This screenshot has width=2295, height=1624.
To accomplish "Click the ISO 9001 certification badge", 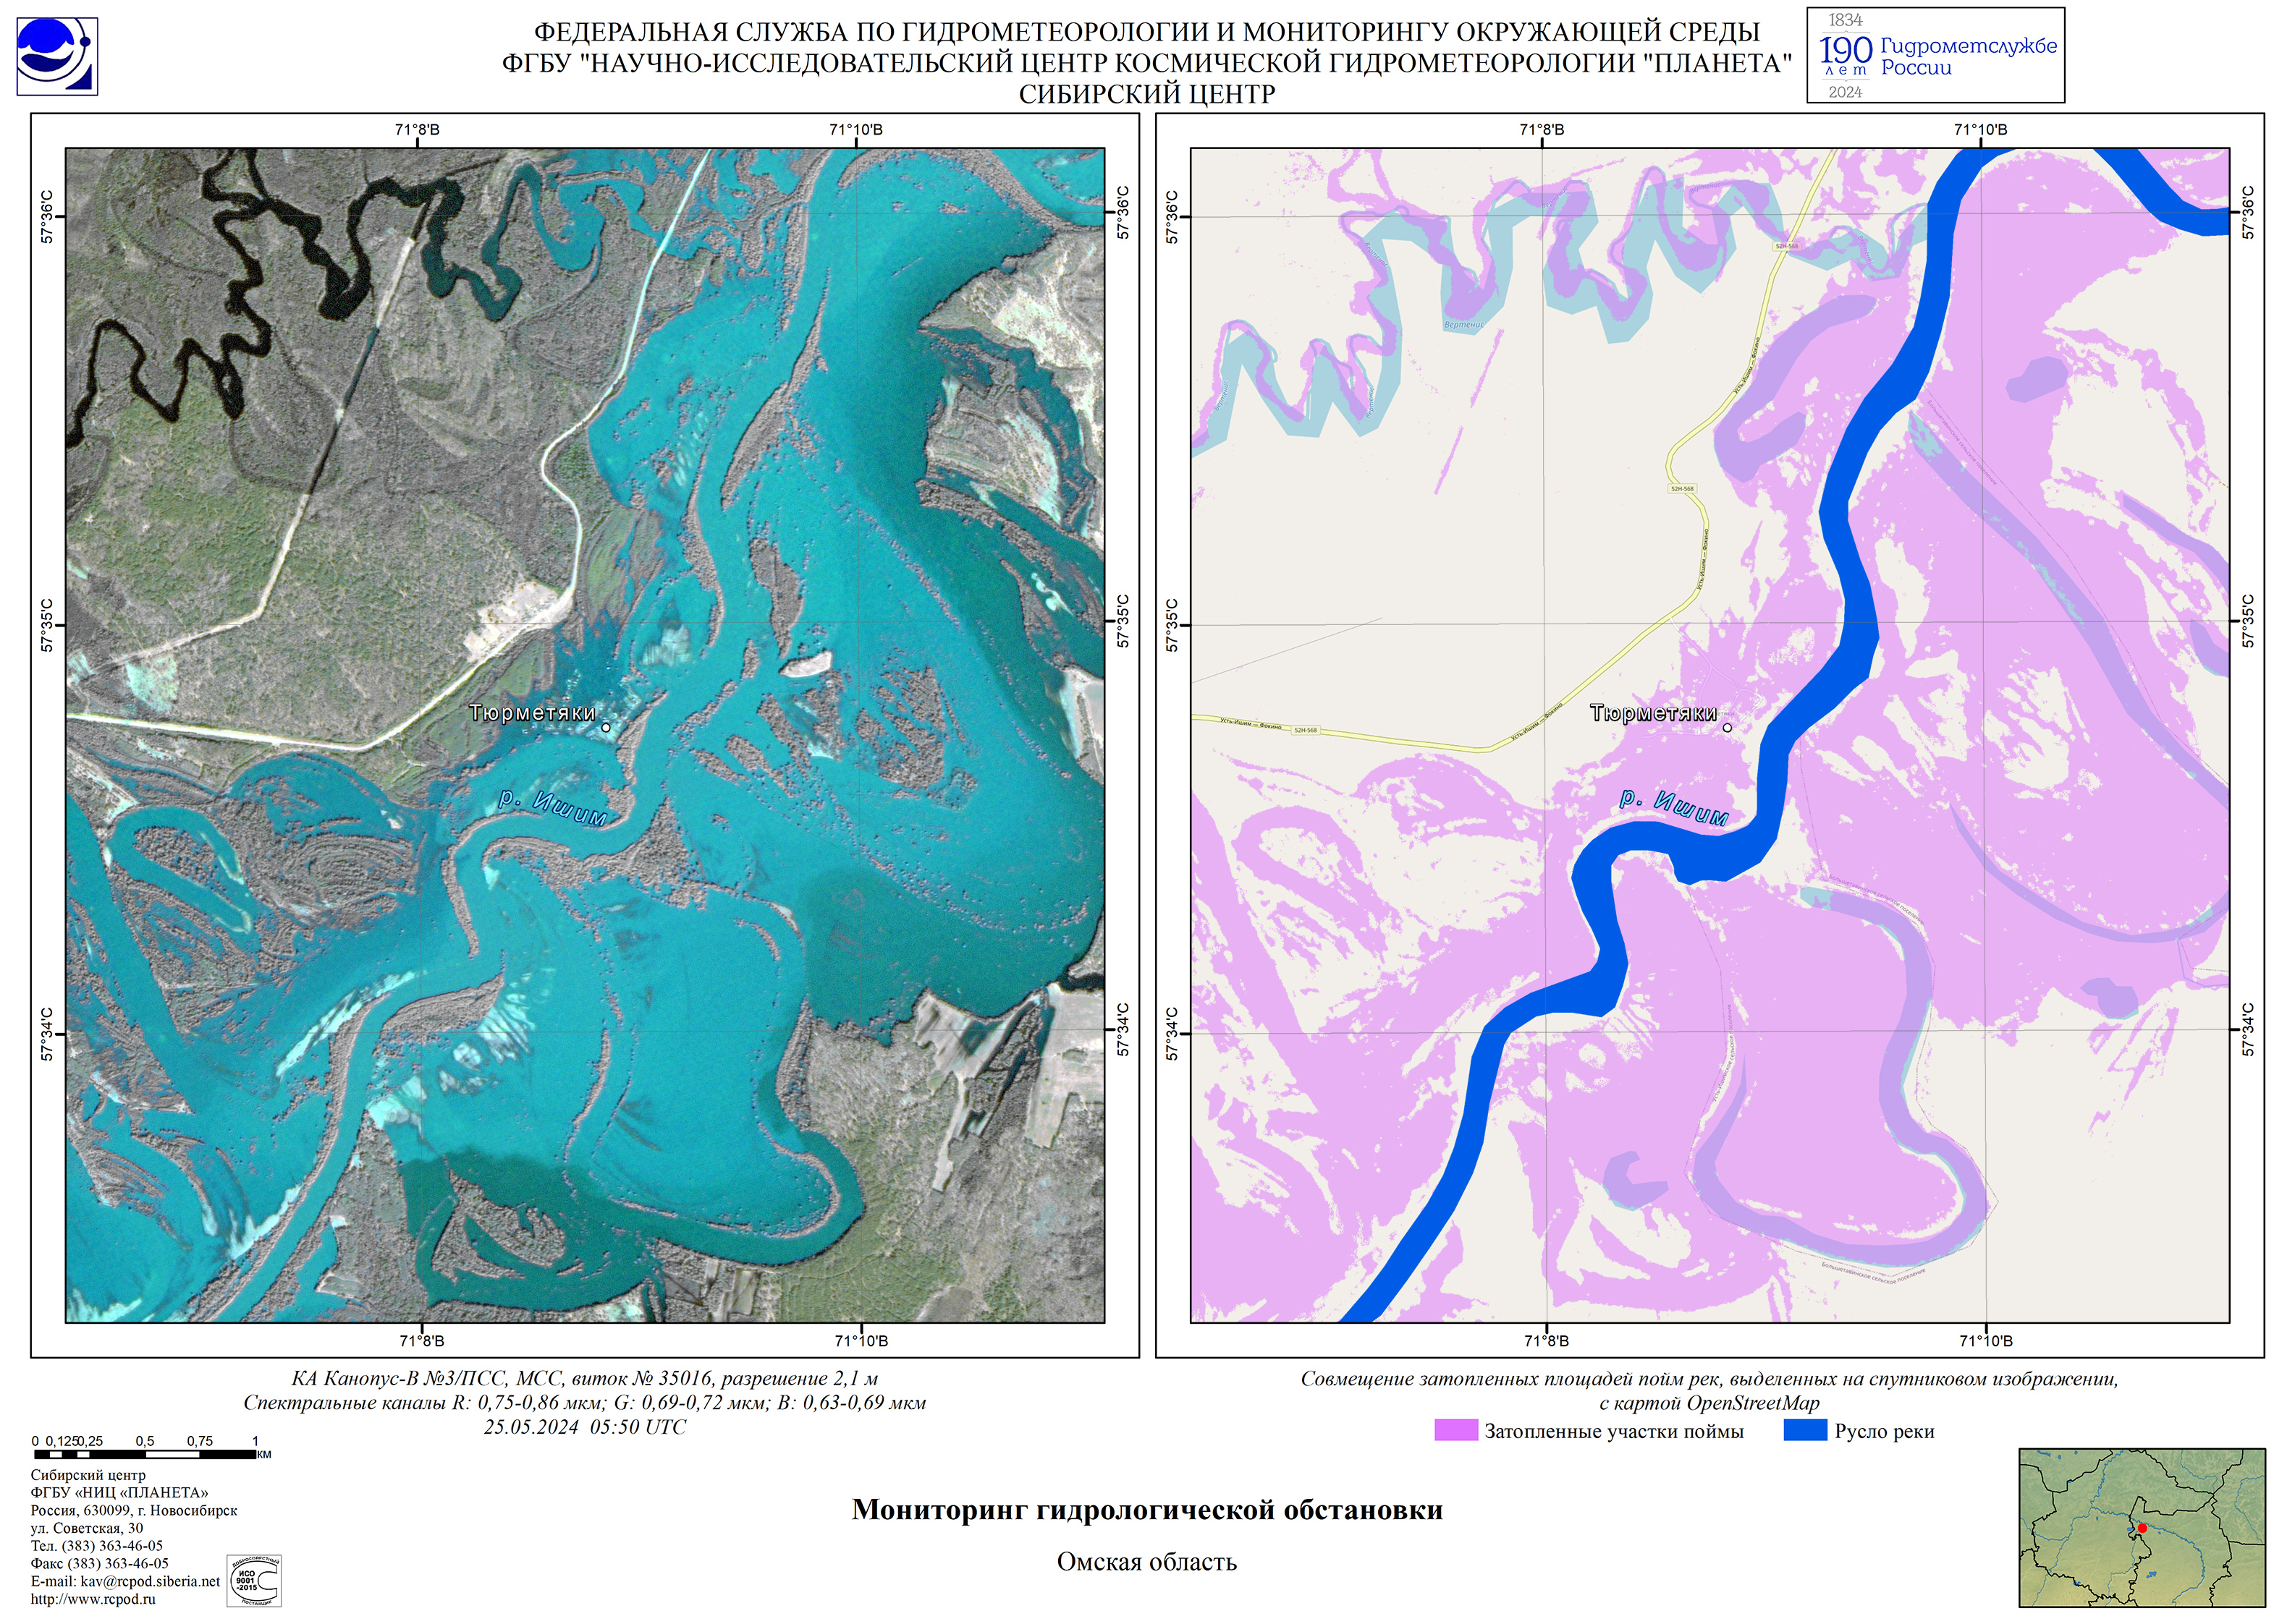I will (253, 1581).
